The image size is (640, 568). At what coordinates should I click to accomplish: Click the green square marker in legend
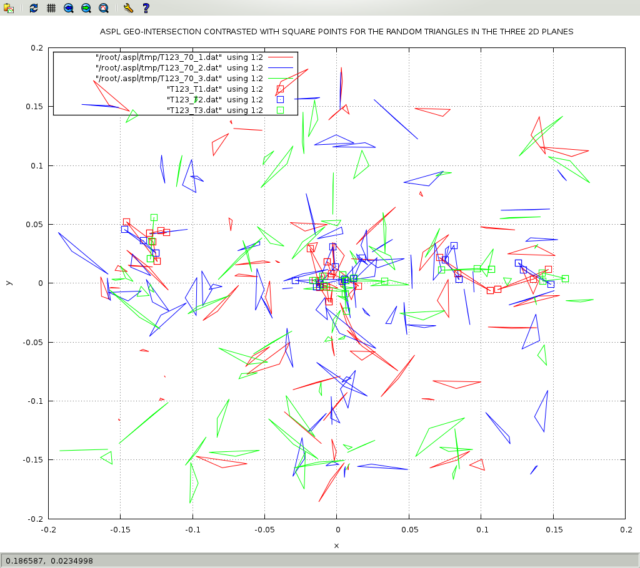pyautogui.click(x=280, y=110)
